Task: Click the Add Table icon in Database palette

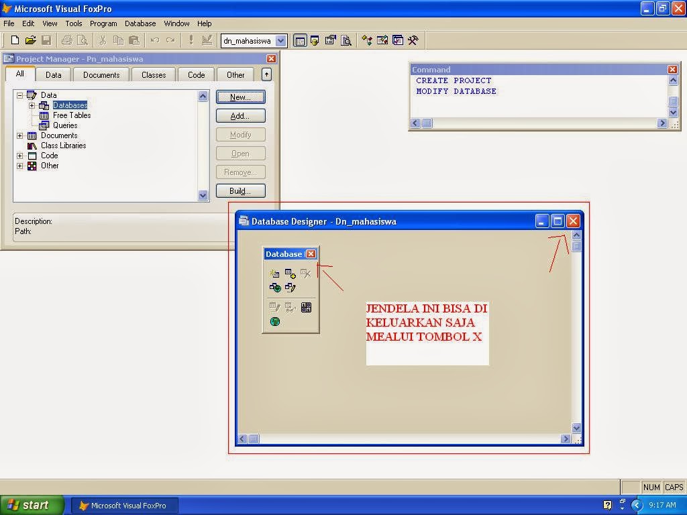Action: (x=290, y=273)
